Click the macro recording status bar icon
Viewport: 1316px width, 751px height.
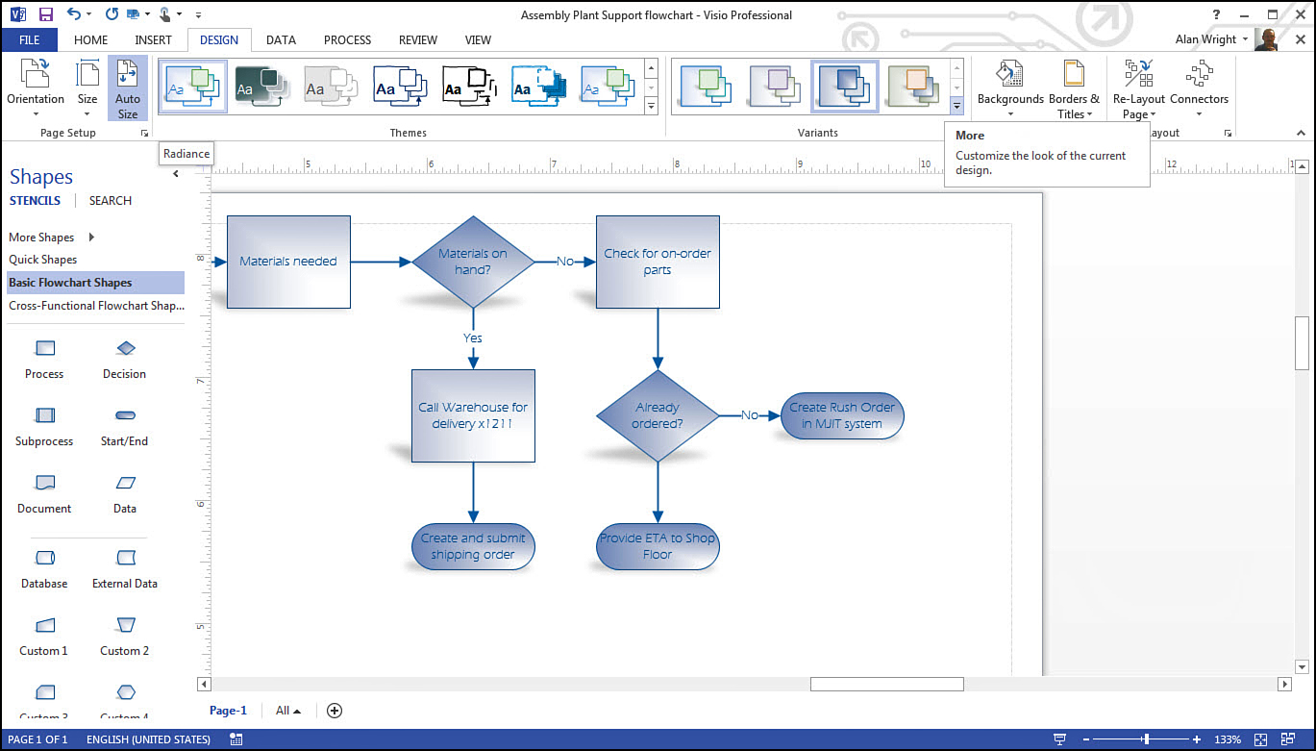click(236, 739)
